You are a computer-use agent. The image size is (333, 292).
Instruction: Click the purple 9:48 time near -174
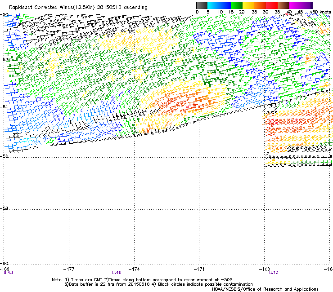[x=117, y=273]
